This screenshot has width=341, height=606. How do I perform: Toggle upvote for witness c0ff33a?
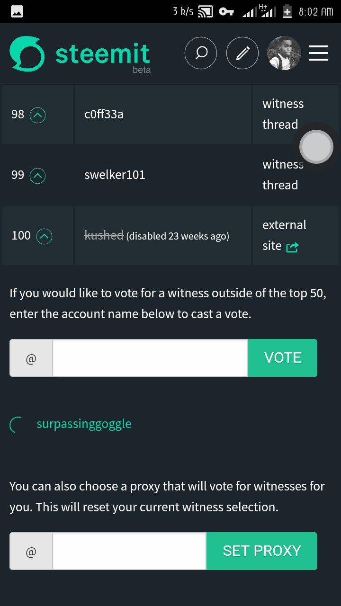pyautogui.click(x=38, y=115)
